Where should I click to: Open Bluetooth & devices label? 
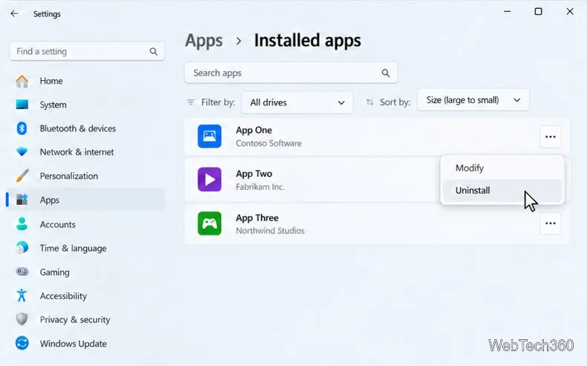78,128
